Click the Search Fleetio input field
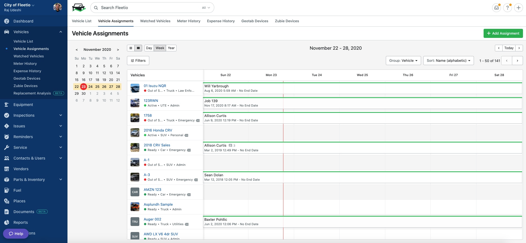Viewport: 526px width, 243px height. point(149,8)
